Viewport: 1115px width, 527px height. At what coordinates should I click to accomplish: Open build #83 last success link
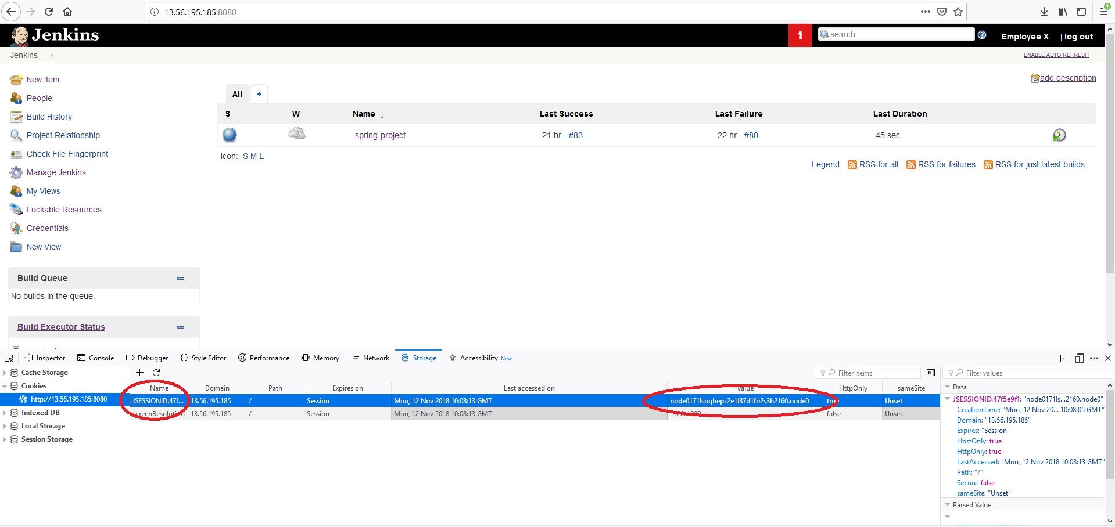pos(575,135)
